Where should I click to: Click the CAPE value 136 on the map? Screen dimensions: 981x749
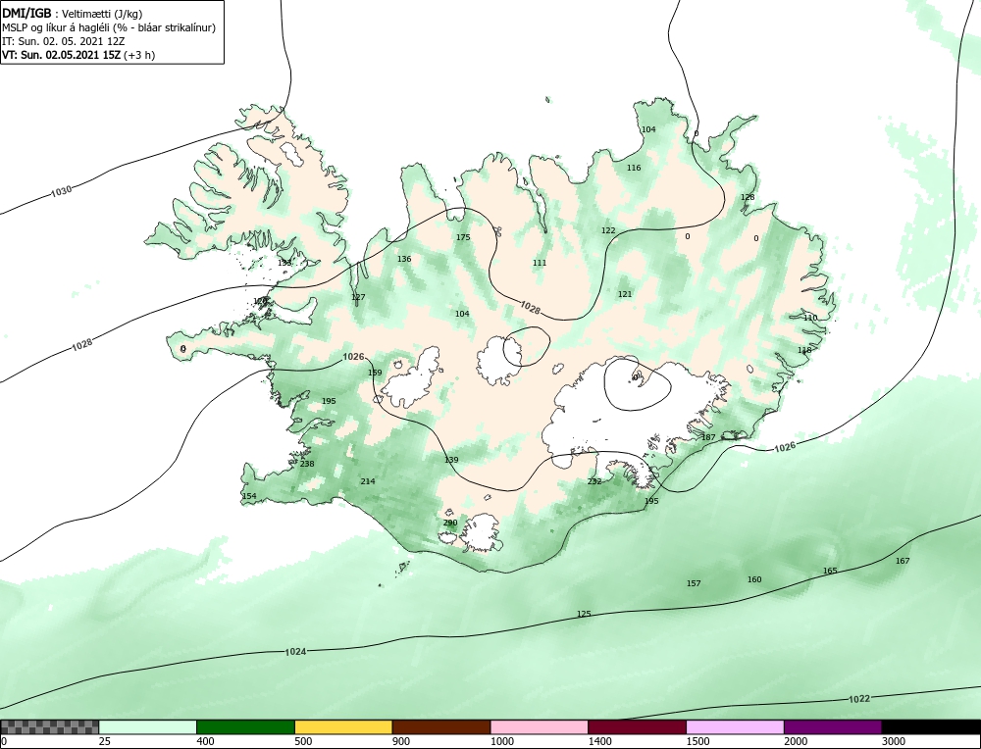click(404, 259)
